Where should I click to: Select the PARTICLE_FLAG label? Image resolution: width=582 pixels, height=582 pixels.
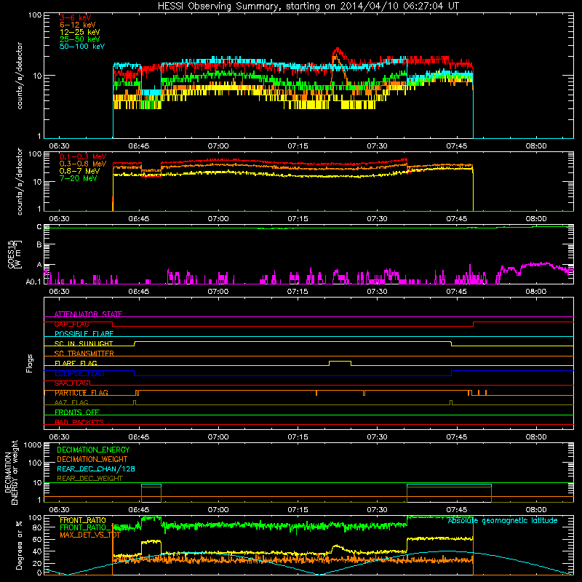coord(81,393)
